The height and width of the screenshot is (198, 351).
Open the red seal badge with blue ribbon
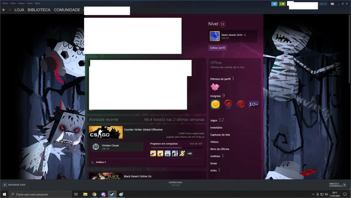(228, 104)
